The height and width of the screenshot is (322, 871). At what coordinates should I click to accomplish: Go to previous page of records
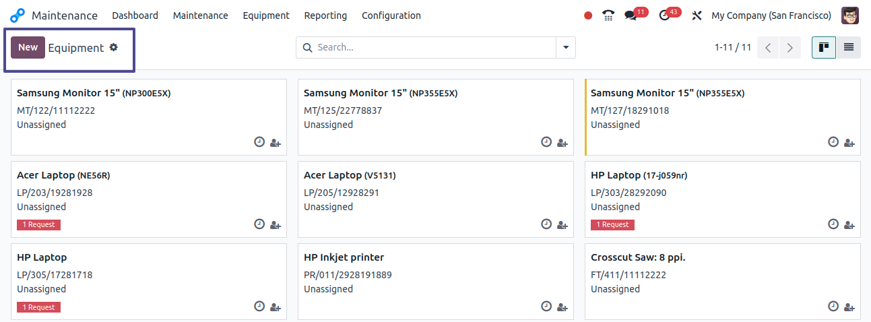768,48
